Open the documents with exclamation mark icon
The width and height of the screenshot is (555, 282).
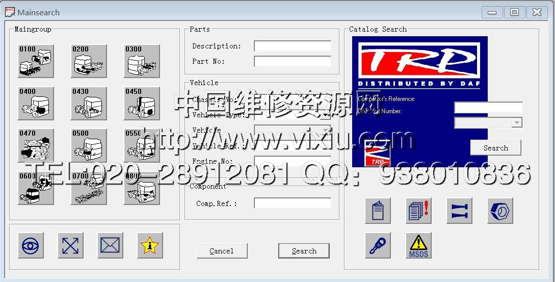click(x=418, y=211)
